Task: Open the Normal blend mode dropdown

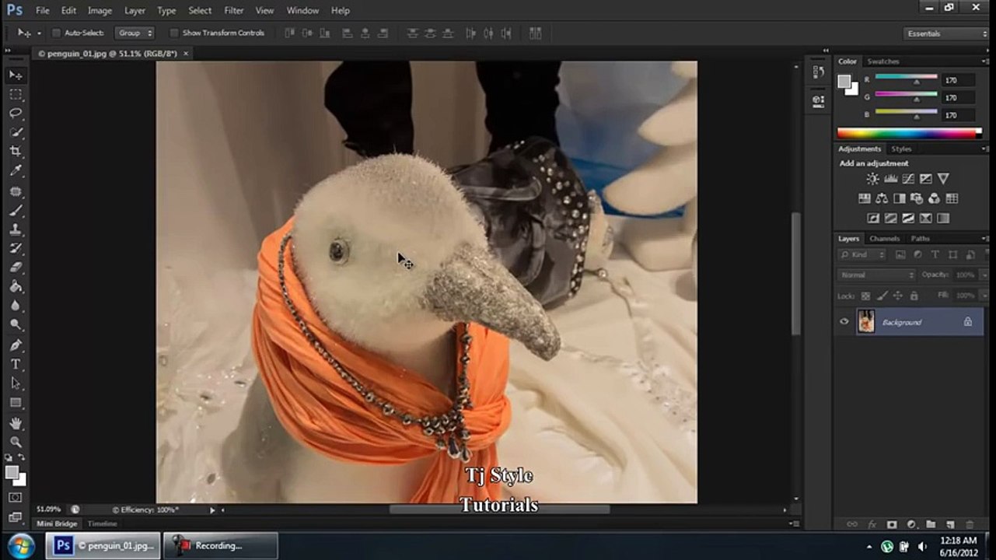Action: [x=877, y=275]
